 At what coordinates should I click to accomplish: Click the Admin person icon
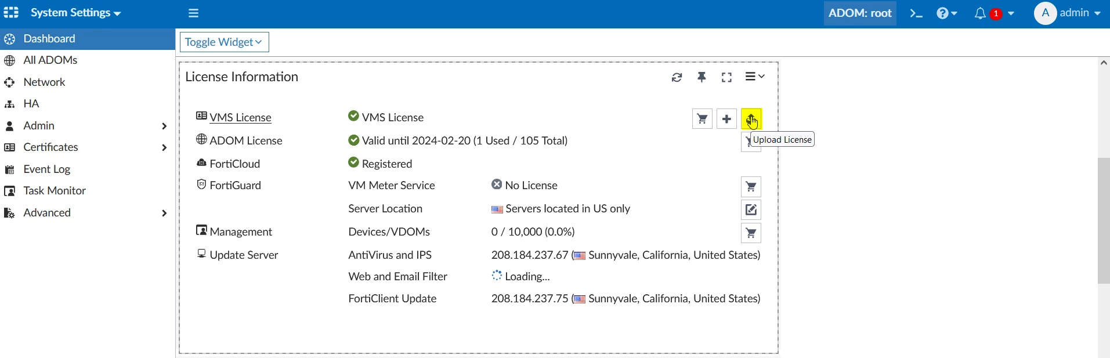tap(9, 126)
